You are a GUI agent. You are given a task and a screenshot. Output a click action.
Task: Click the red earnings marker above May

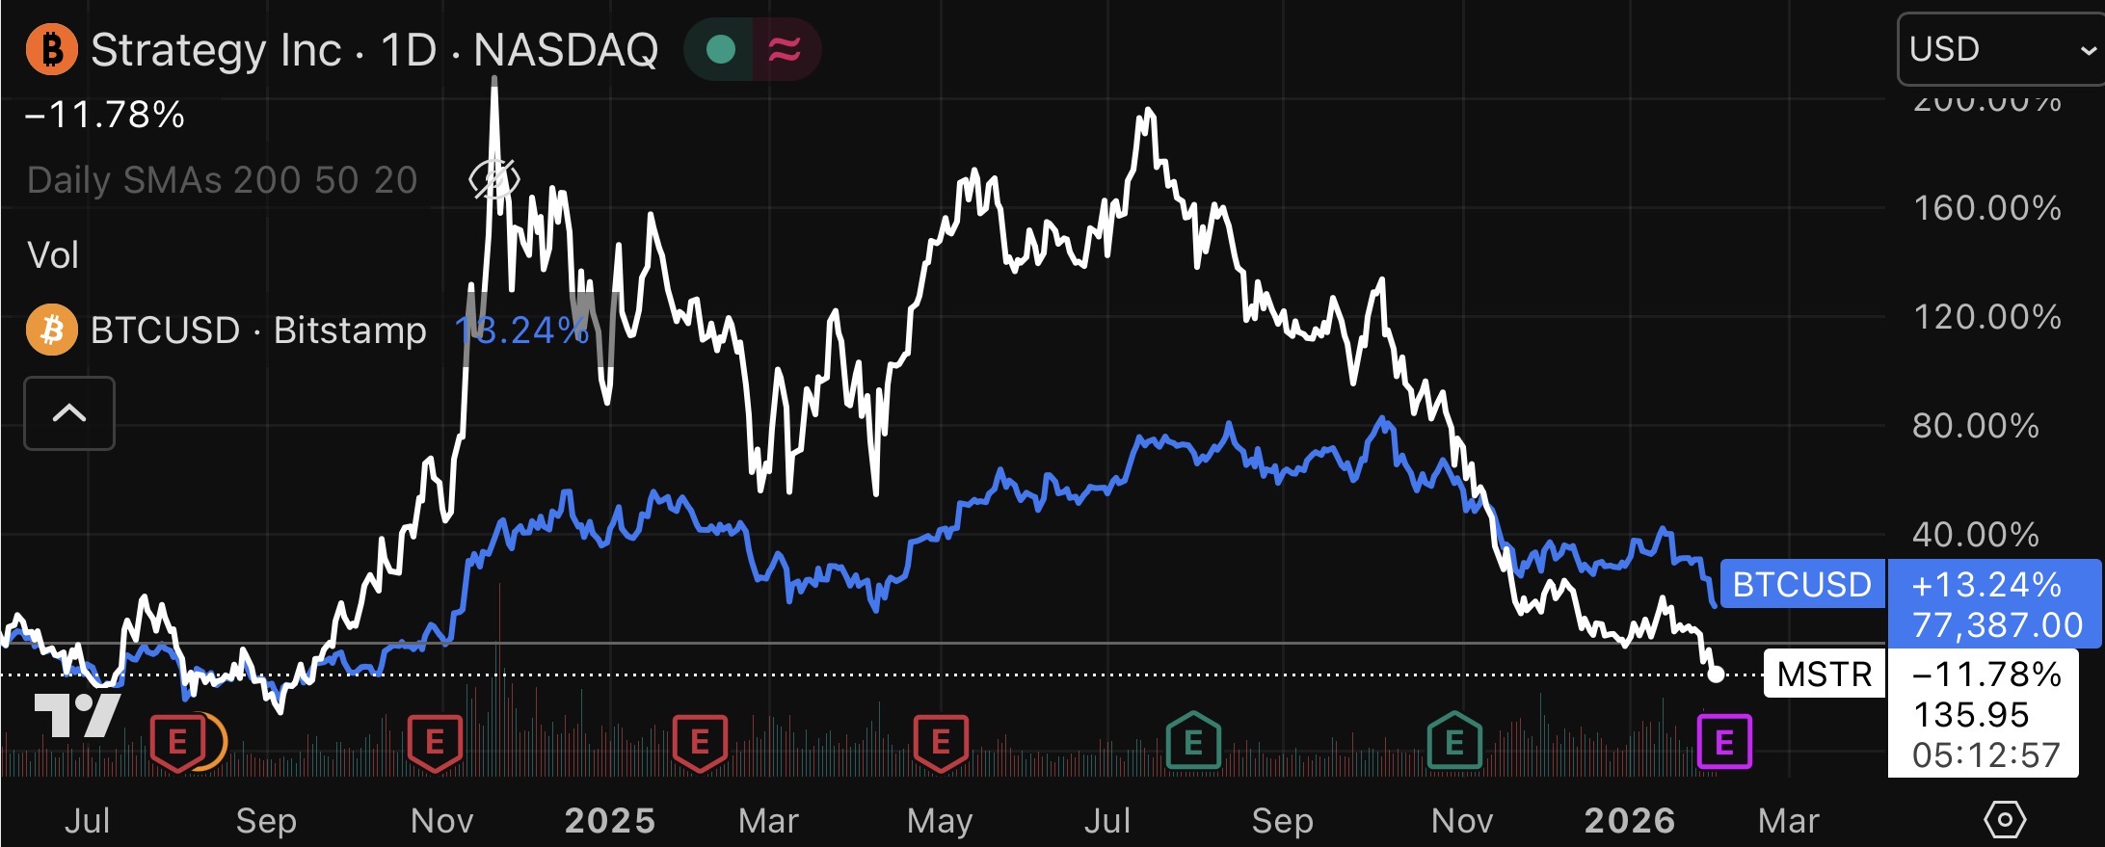(941, 743)
